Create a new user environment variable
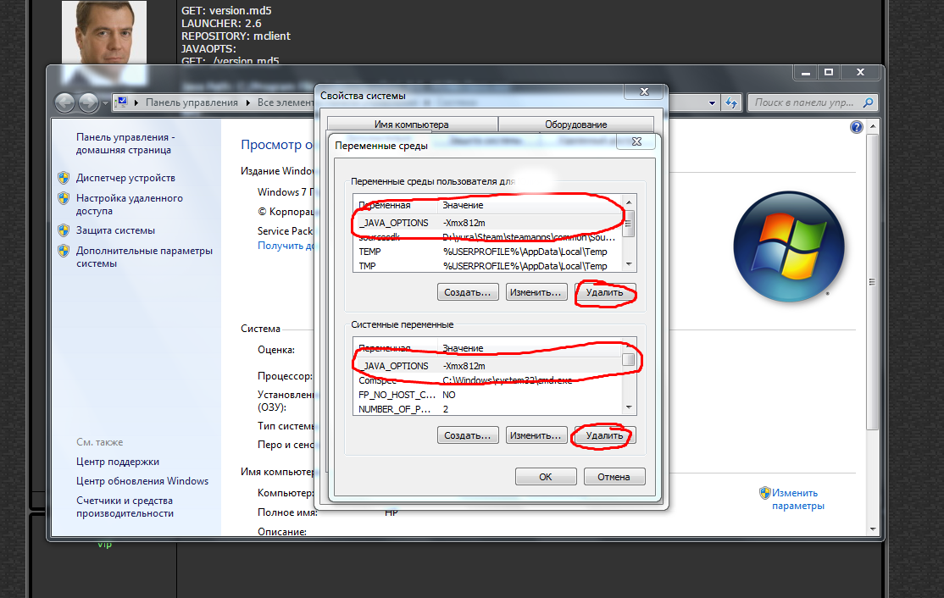 point(468,292)
